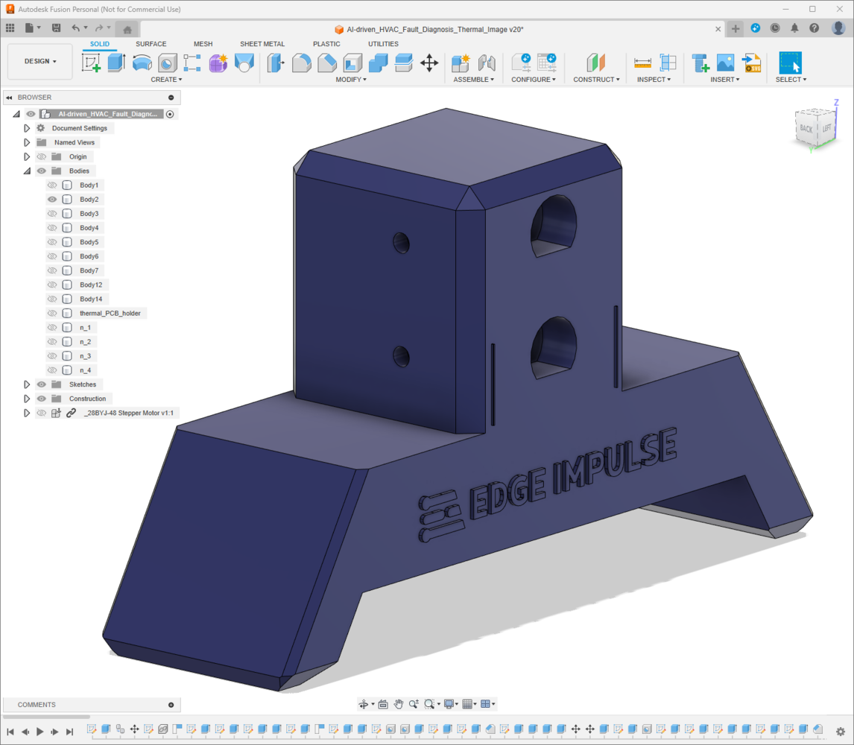Click the Orbit navigation tool

point(363,704)
